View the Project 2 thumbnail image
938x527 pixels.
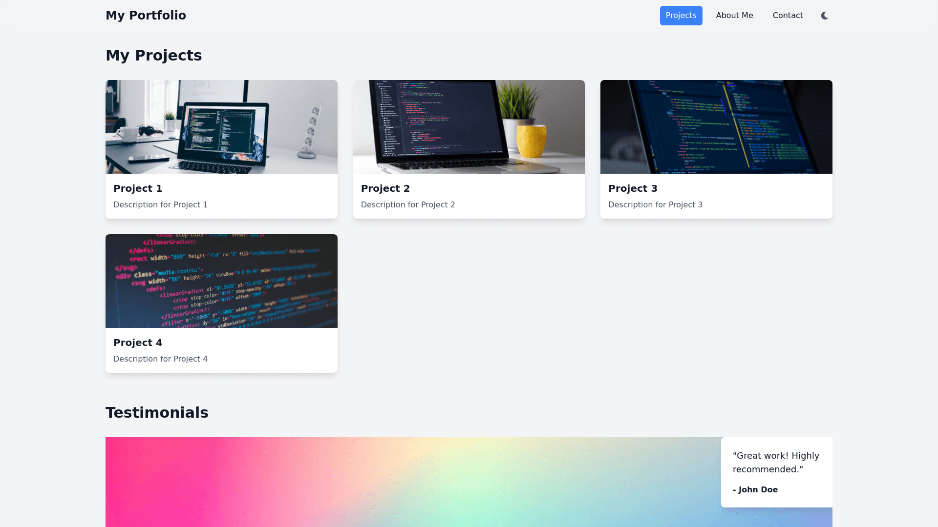tap(469, 126)
